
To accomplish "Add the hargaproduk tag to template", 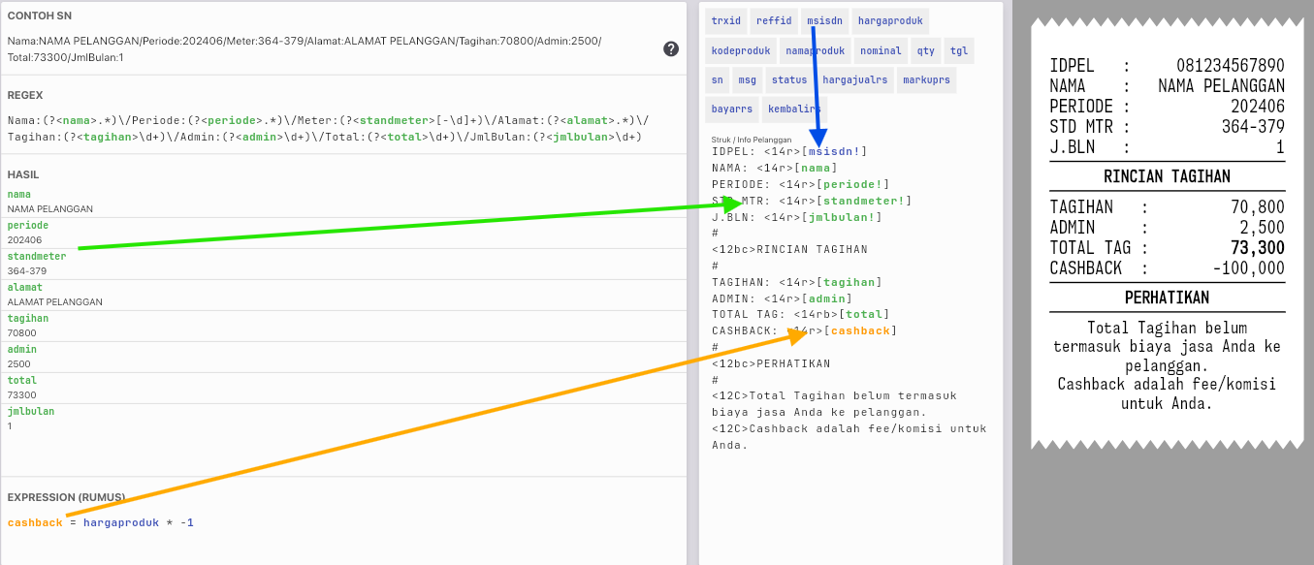I will [x=889, y=20].
